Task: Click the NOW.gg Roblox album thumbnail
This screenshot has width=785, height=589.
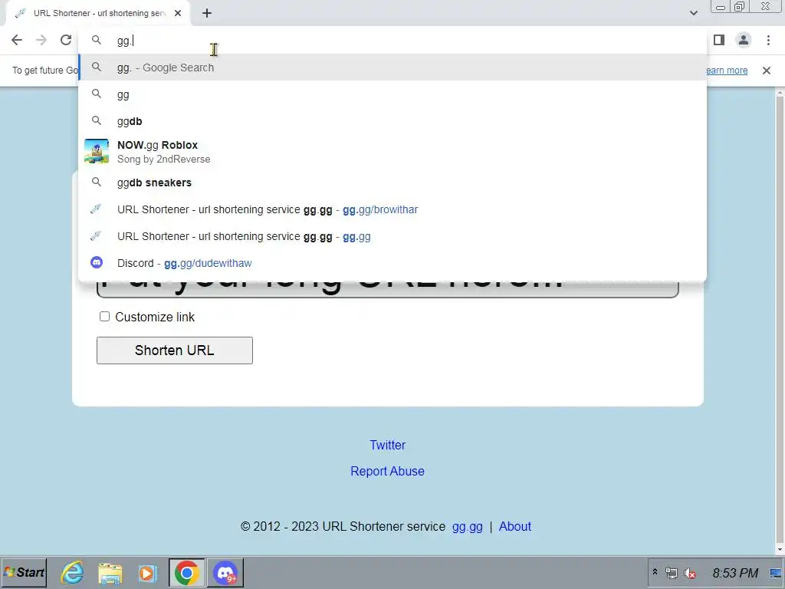Action: (97, 151)
